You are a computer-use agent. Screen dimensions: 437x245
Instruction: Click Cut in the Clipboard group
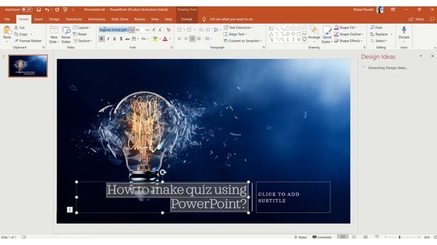tap(20, 27)
